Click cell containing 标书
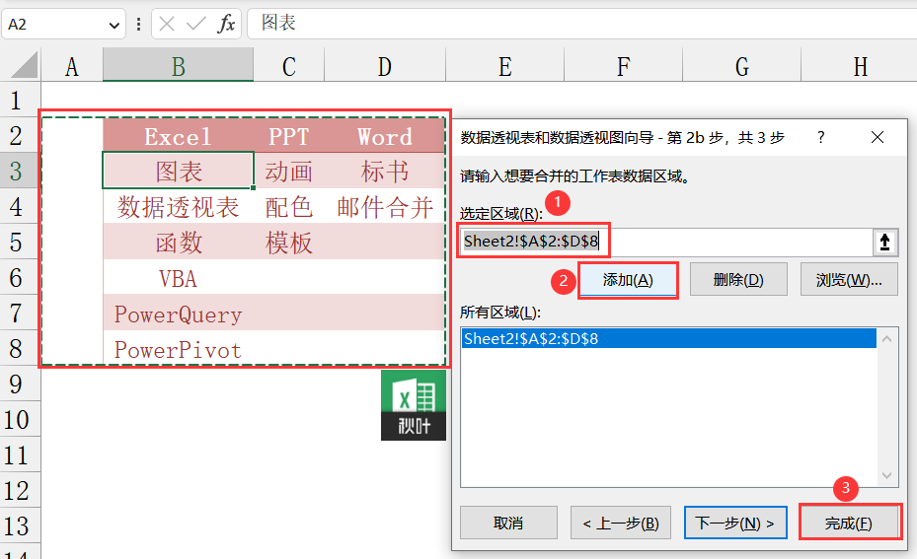Image resolution: width=917 pixels, height=559 pixels. (x=385, y=172)
